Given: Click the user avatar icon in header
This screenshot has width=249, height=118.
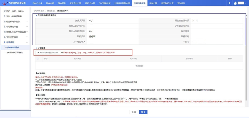Looking at the screenshot, I should [x=235, y=3].
